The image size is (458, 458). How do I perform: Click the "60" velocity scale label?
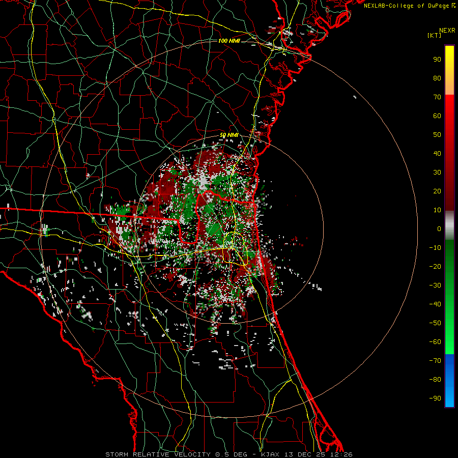[437, 116]
